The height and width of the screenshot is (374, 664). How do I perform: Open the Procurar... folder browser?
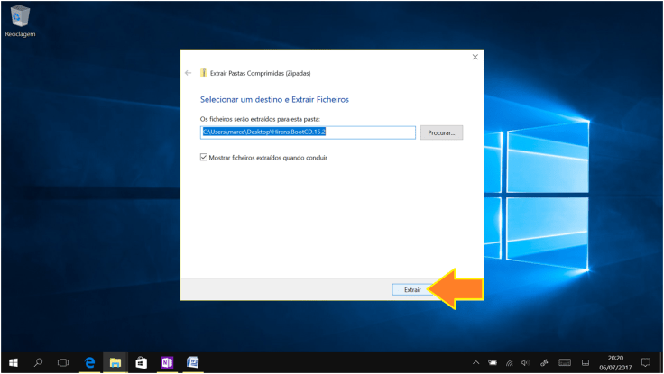(441, 132)
